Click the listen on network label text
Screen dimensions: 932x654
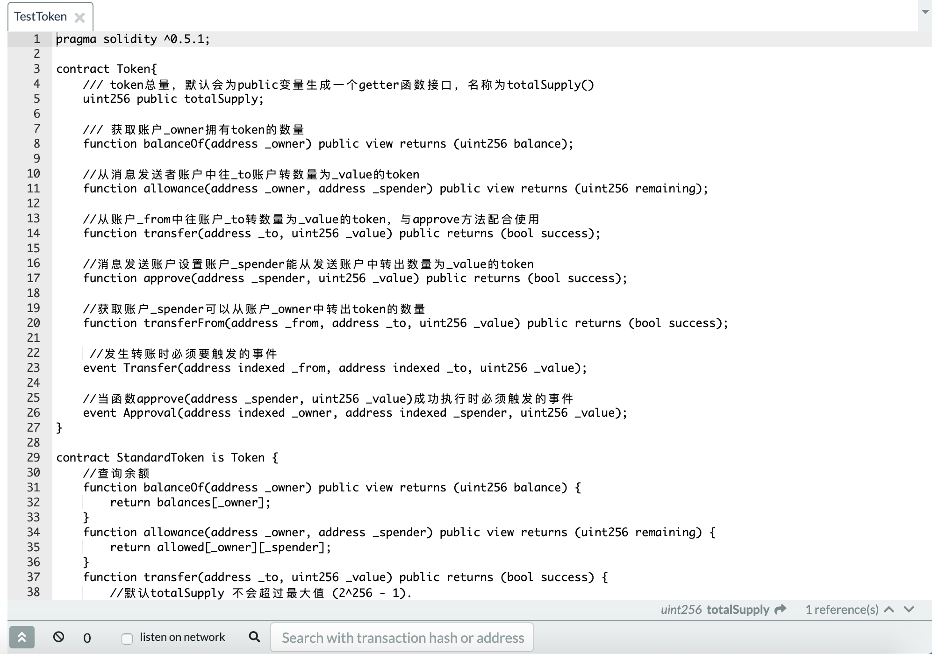pos(182,637)
